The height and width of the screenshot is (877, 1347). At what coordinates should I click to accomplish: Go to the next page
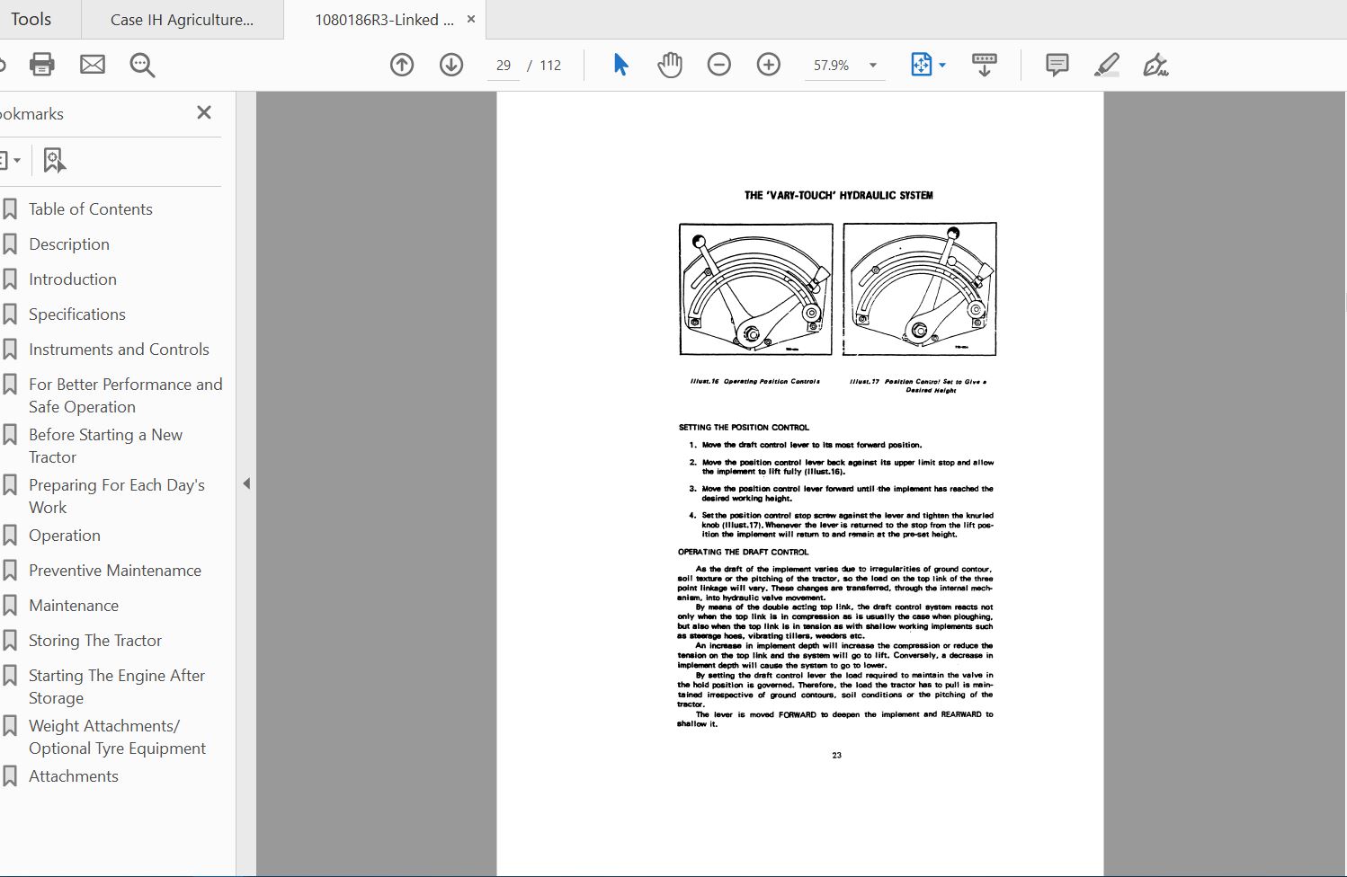[x=451, y=64]
